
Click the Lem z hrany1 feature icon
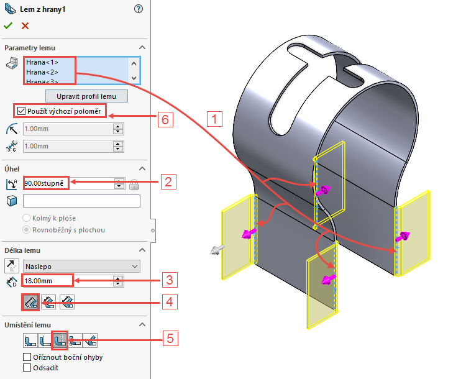click(11, 9)
